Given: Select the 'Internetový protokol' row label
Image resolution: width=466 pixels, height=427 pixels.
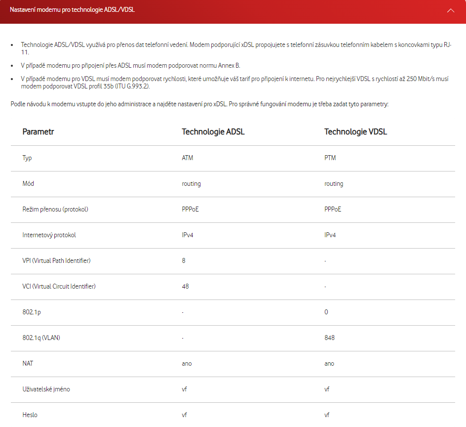Looking at the screenshot, I should tap(49, 235).
